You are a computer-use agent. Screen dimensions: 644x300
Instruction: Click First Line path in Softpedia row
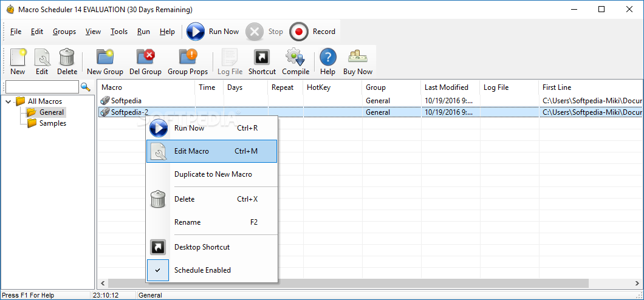click(591, 101)
